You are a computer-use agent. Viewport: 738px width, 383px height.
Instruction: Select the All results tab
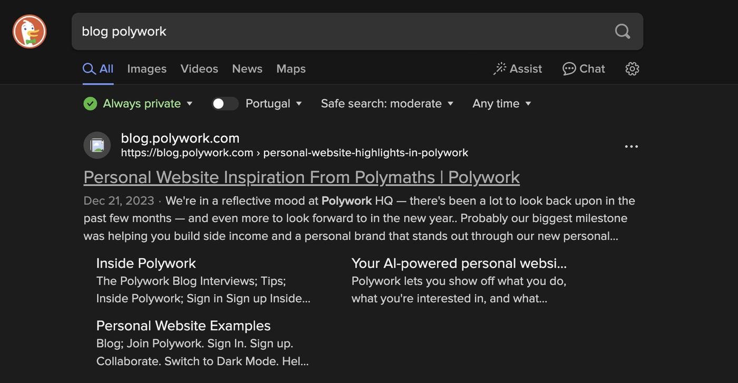click(98, 69)
